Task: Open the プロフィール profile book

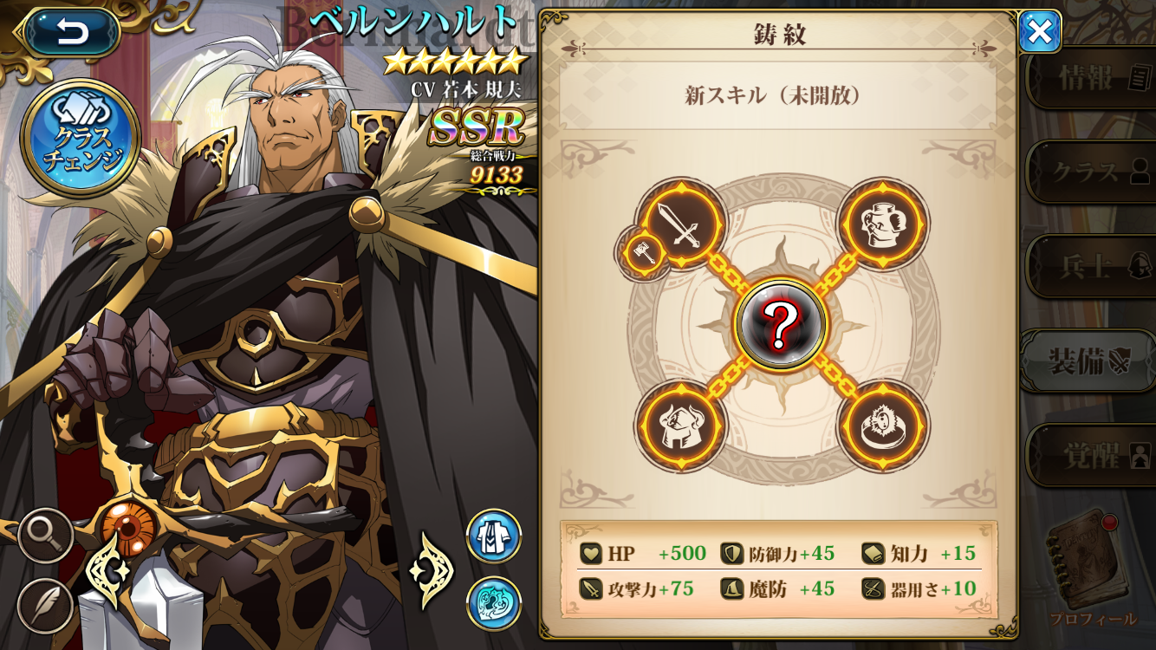Action: (x=1091, y=569)
